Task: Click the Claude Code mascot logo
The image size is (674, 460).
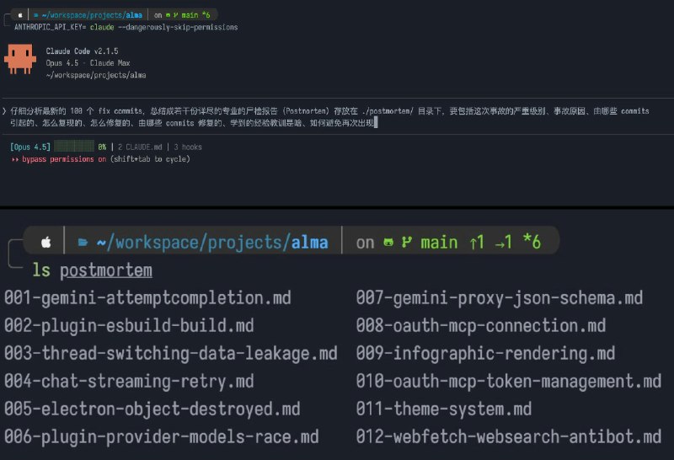Action: click(x=19, y=61)
